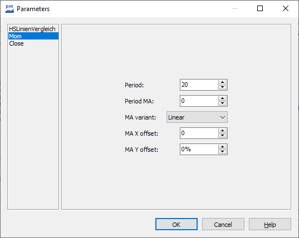Viewport: 299px width, 238px height.
Task: Decrease MA Y offset percentage down arrow
Action: (x=222, y=152)
